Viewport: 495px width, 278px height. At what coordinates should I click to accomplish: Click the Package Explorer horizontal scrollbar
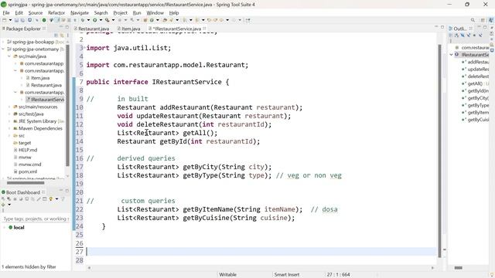[26, 183]
